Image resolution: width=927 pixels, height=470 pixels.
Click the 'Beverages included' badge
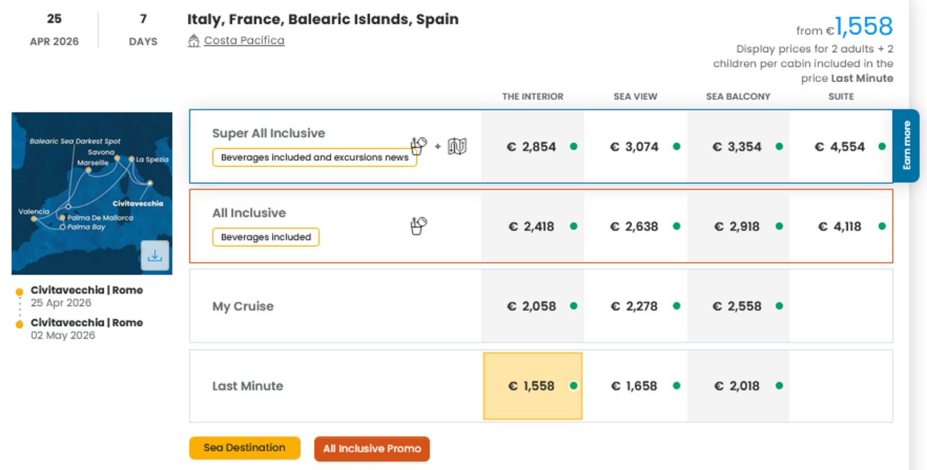tap(265, 237)
